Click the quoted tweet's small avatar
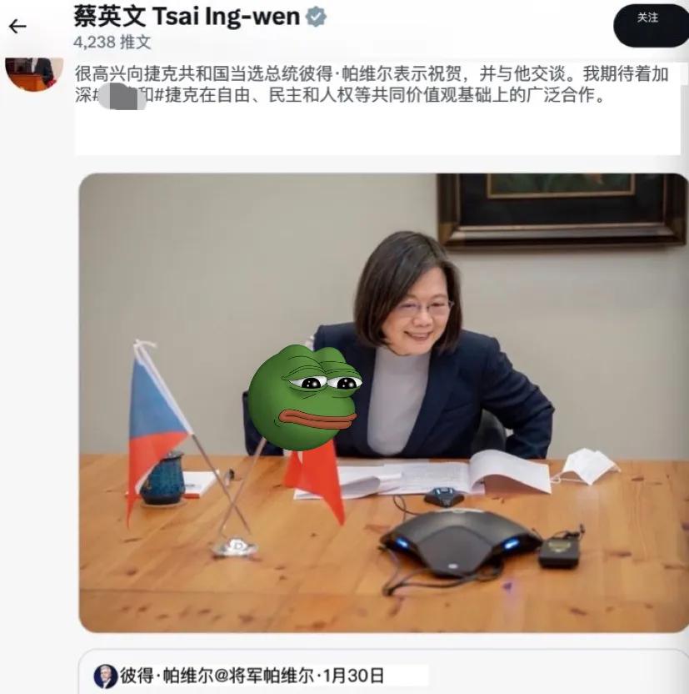 coord(105,676)
